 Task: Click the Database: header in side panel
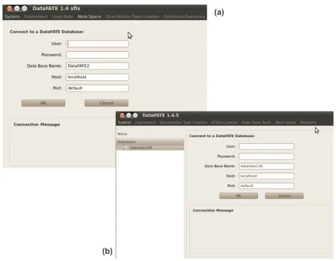coord(150,142)
